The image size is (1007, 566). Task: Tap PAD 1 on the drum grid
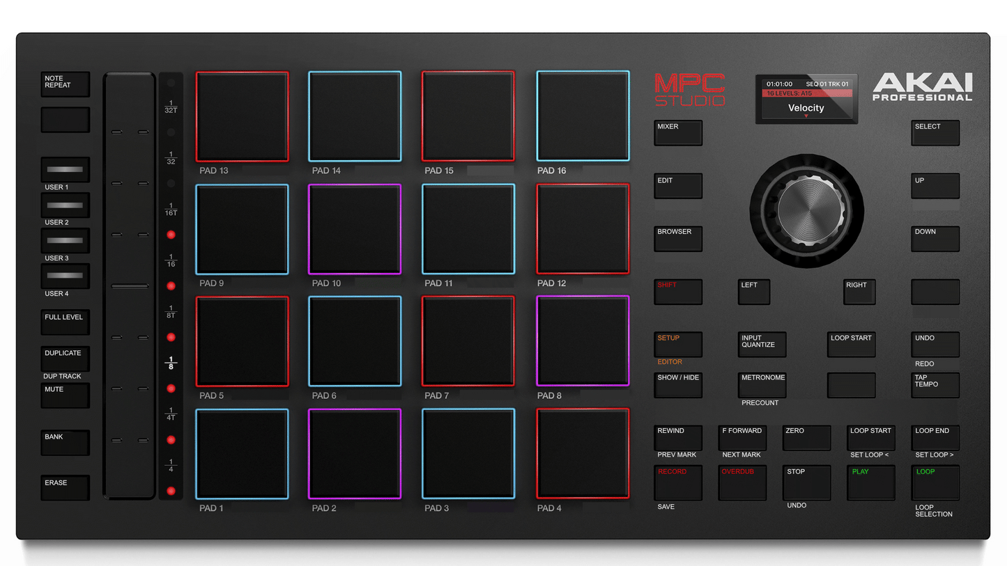click(242, 454)
